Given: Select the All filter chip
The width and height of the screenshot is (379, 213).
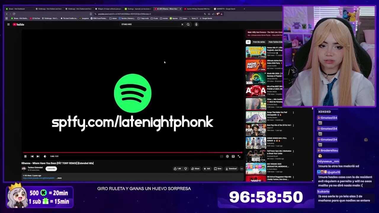Looking at the screenshot, I should pyautogui.click(x=248, y=42).
